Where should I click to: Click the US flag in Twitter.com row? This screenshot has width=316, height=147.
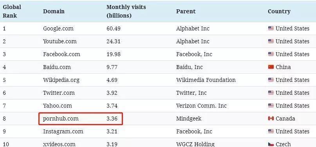271,93
